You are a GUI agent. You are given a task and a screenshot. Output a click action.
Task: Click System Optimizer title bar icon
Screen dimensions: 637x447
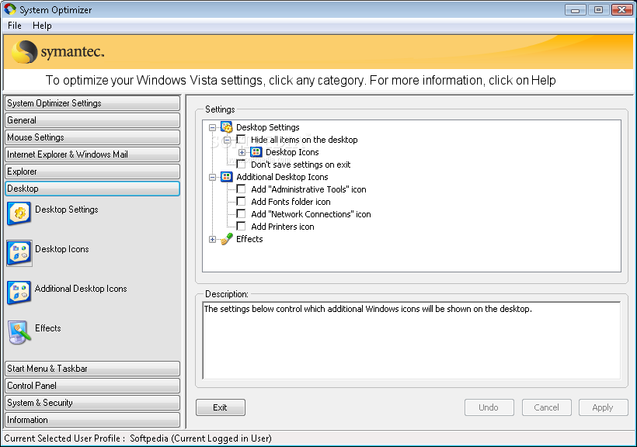(x=10, y=9)
